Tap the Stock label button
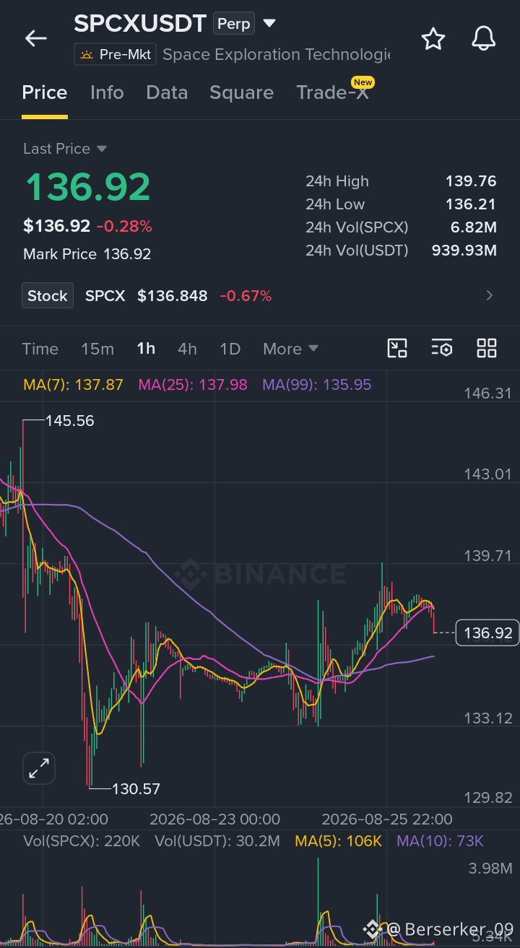This screenshot has height=948, width=520. coord(48,295)
